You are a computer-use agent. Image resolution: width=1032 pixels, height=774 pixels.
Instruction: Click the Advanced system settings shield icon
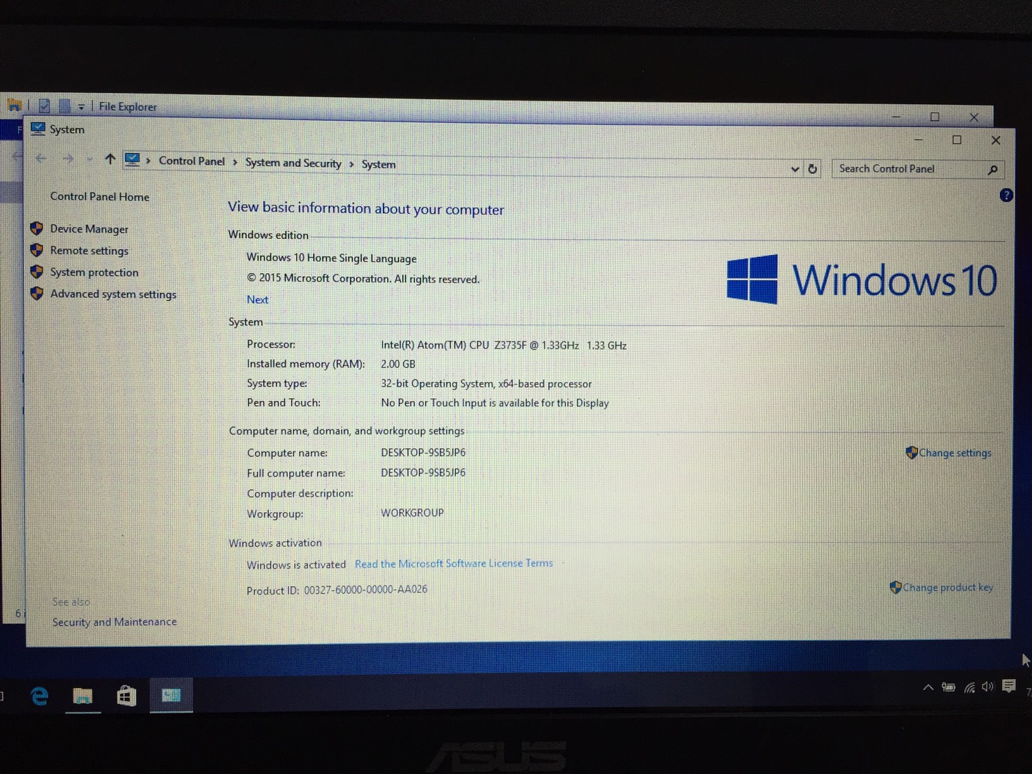[37, 293]
